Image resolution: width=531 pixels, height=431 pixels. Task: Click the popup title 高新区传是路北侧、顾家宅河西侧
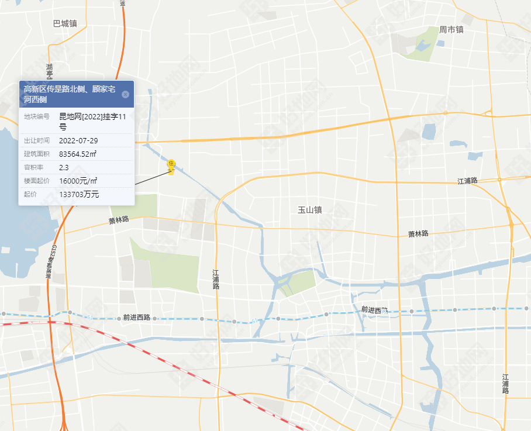(x=70, y=94)
